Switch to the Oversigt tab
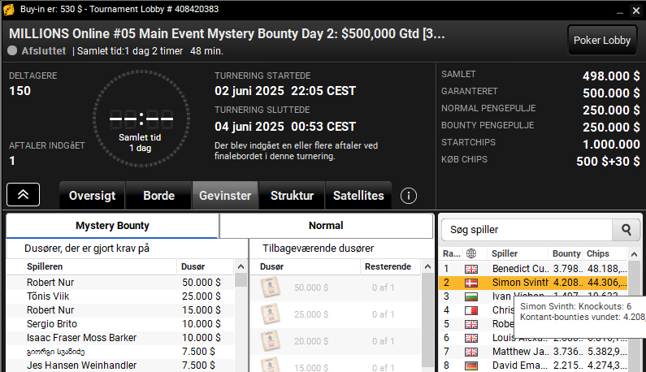 tap(93, 195)
